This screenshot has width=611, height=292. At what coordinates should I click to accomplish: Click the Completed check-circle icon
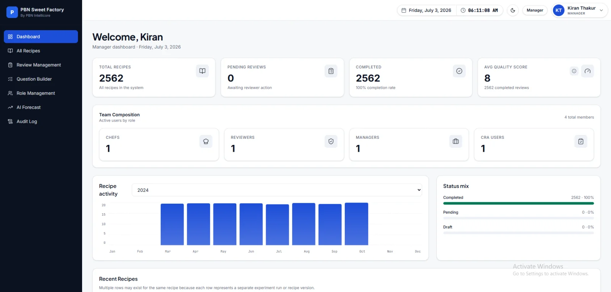pyautogui.click(x=459, y=71)
